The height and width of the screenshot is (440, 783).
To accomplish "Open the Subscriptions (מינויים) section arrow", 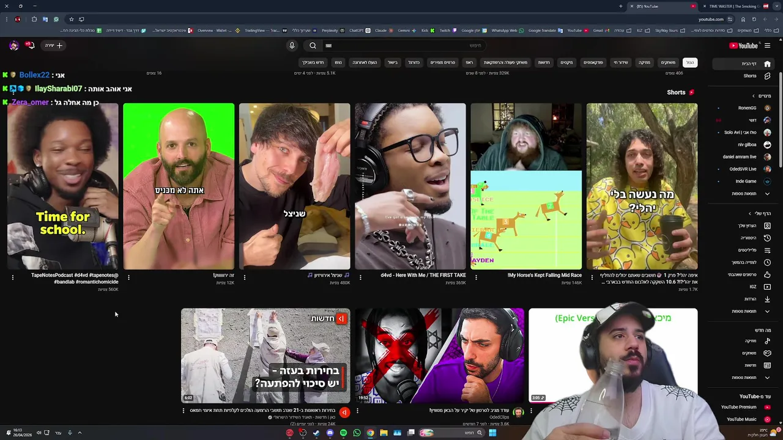I will [754, 96].
